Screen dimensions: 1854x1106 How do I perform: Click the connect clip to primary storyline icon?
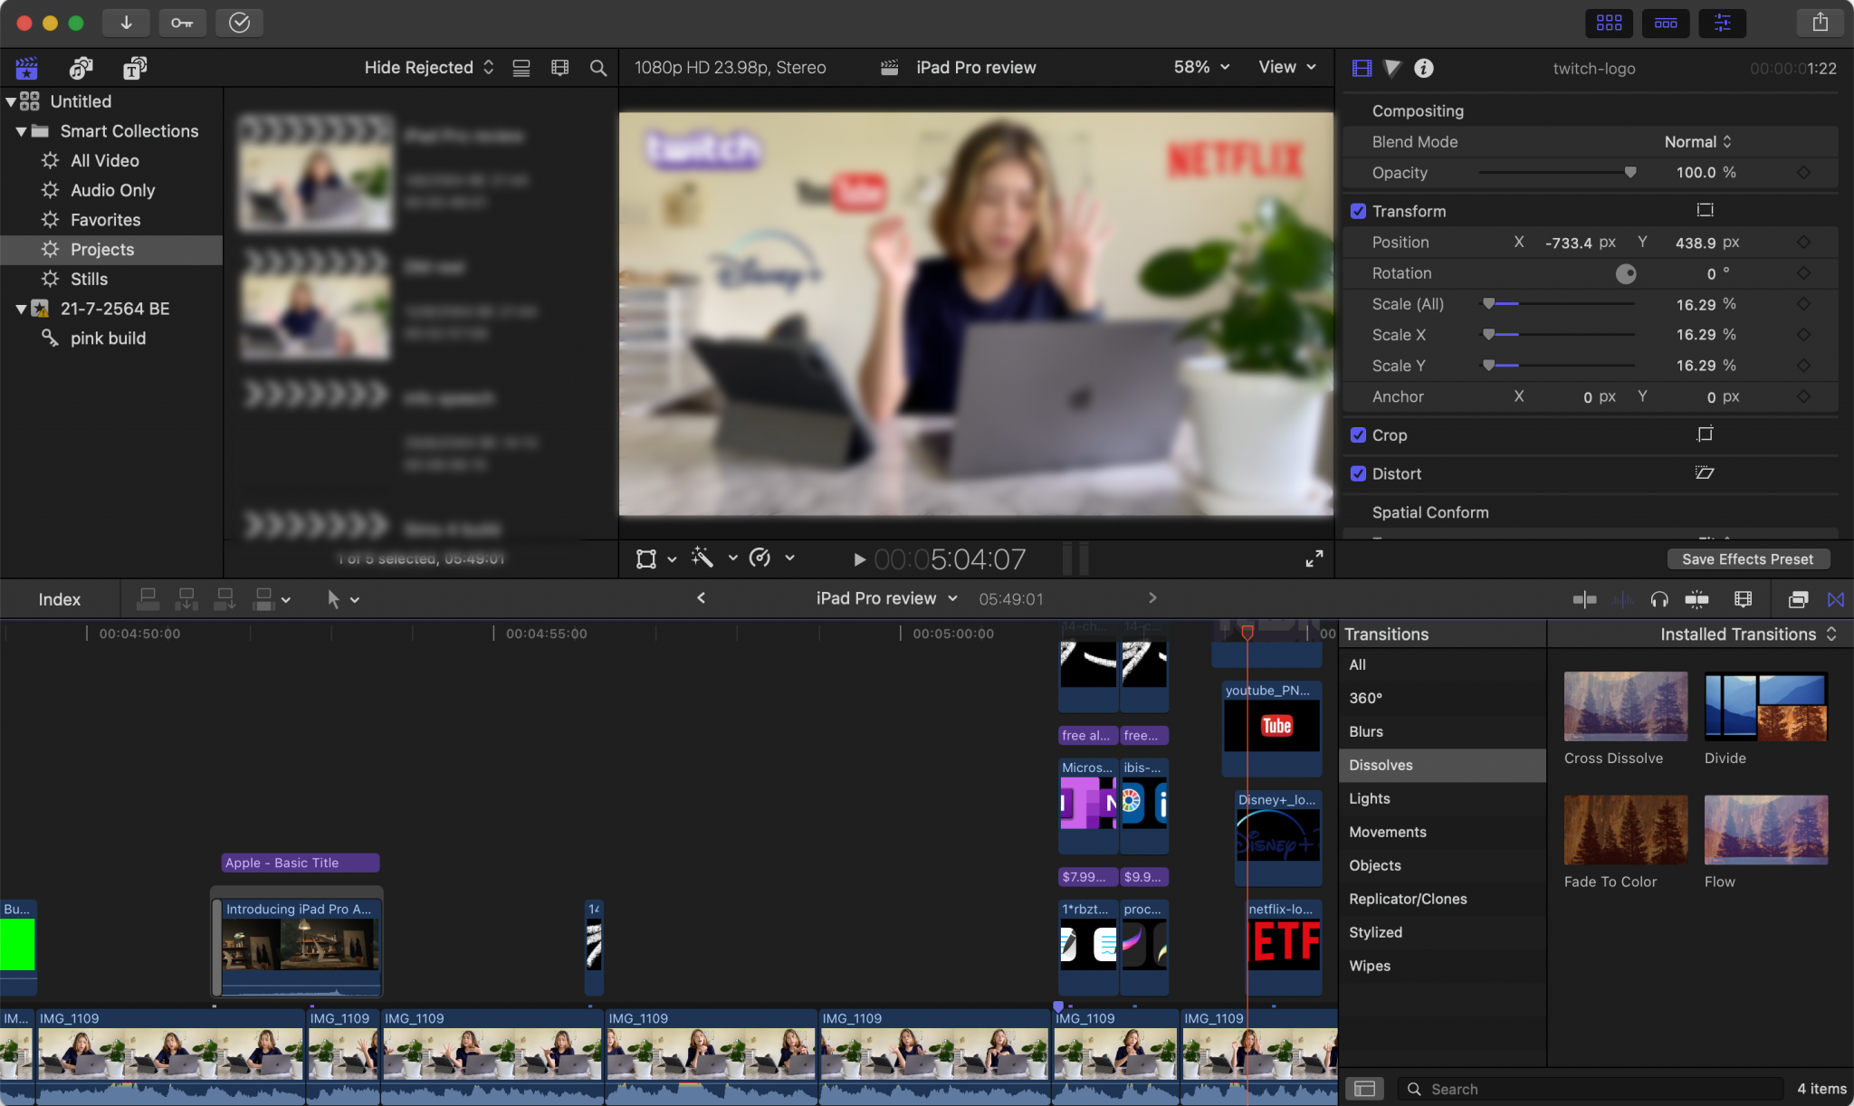pos(148,599)
